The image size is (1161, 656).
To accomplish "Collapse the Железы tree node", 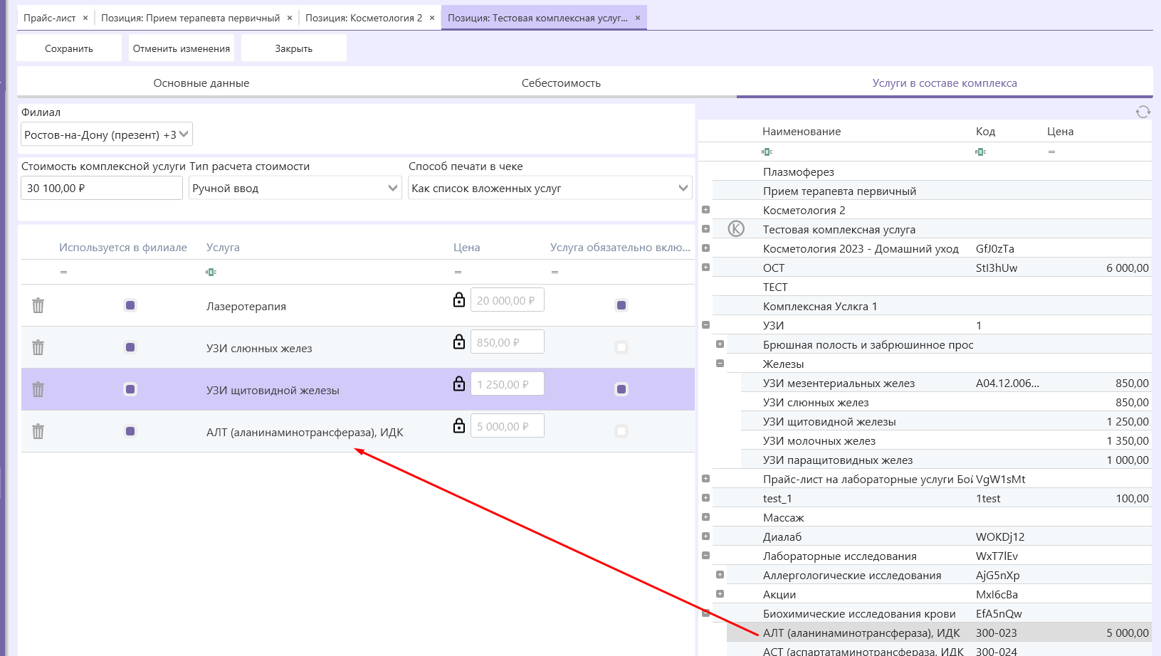I will (x=720, y=364).
